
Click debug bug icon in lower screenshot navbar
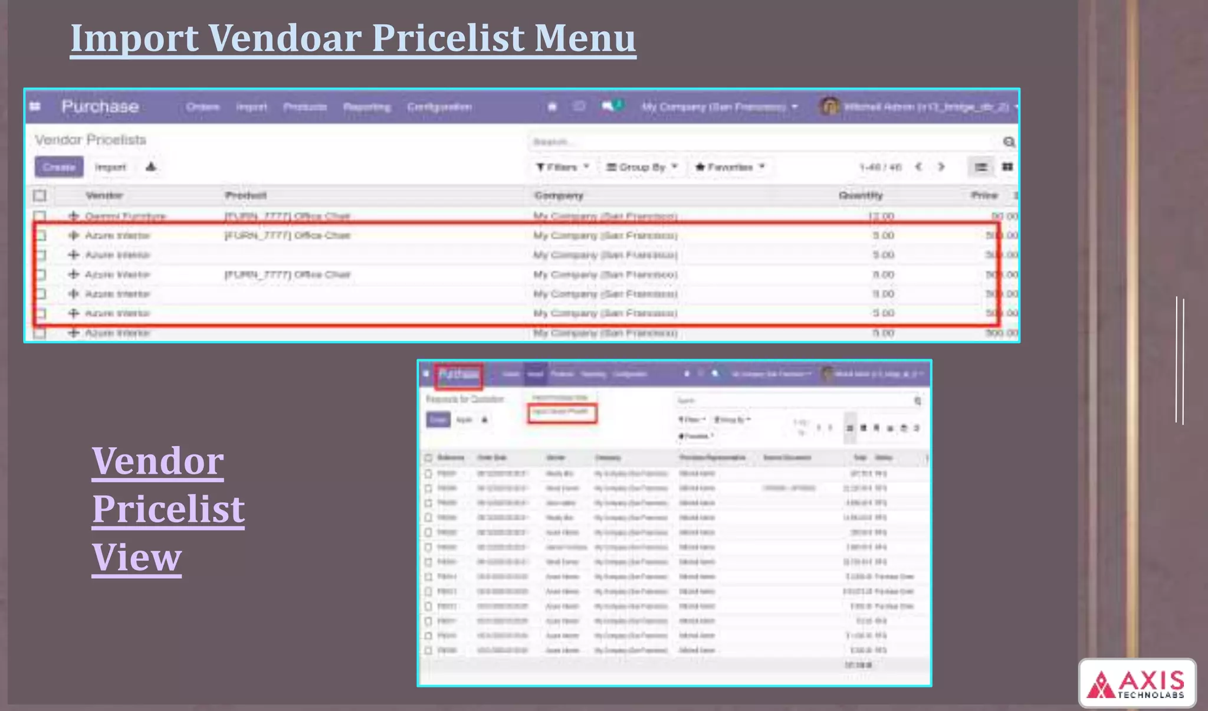687,374
